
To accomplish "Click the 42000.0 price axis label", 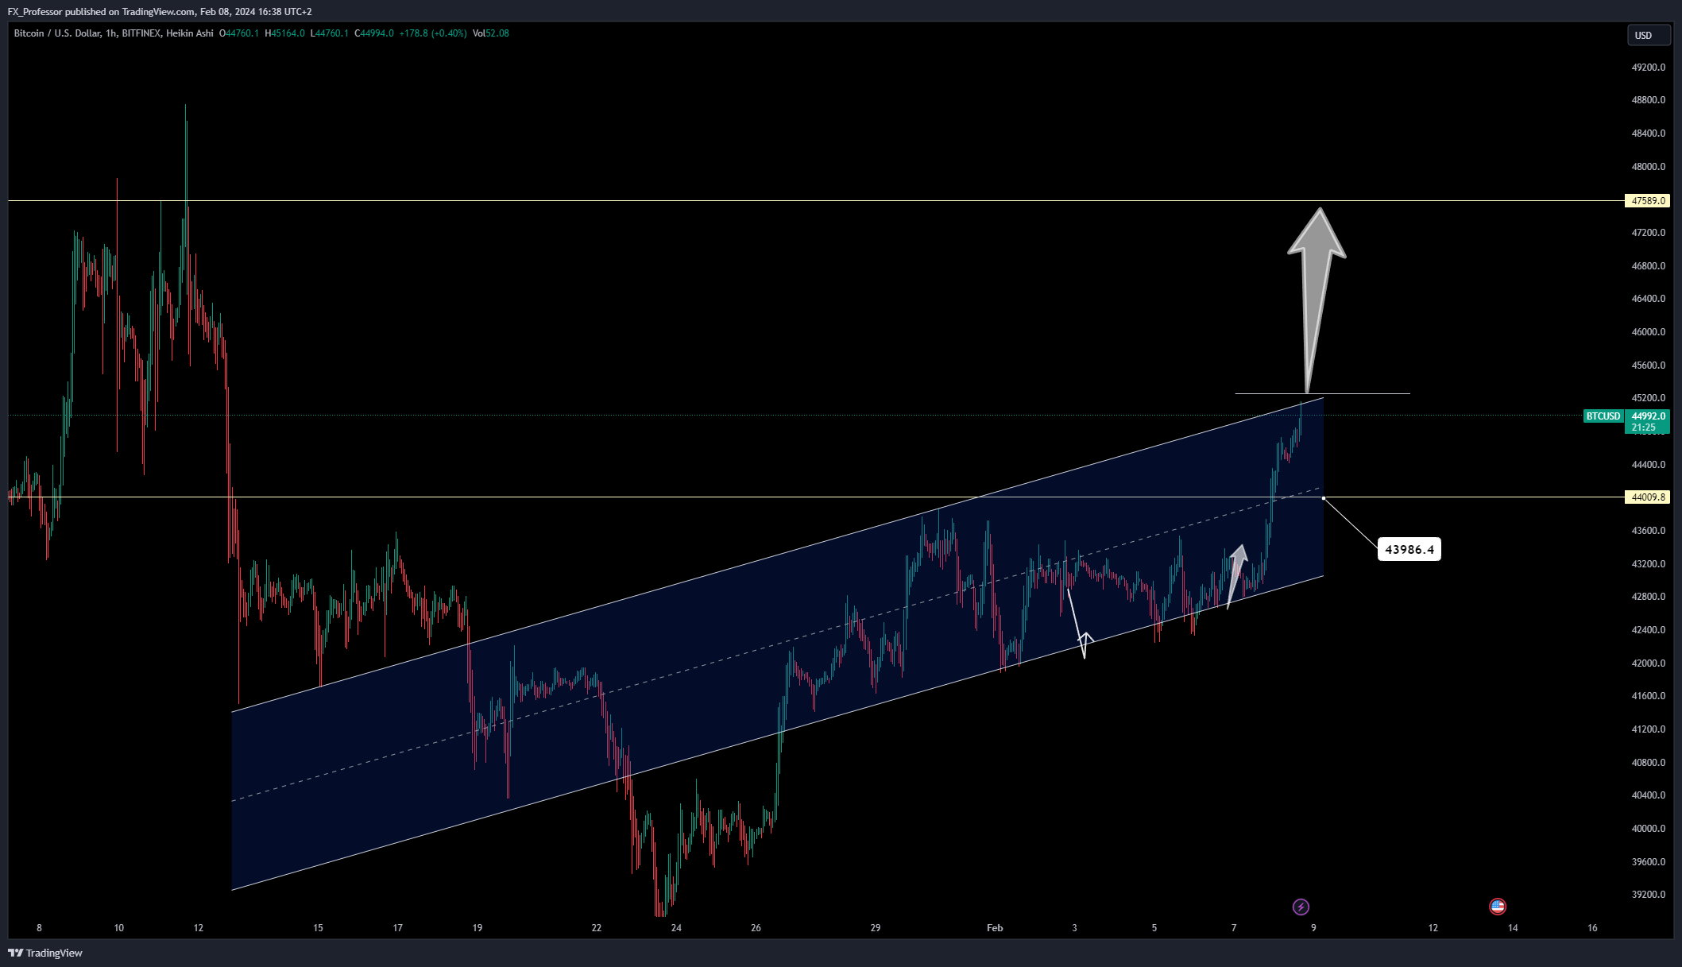I will (1648, 663).
